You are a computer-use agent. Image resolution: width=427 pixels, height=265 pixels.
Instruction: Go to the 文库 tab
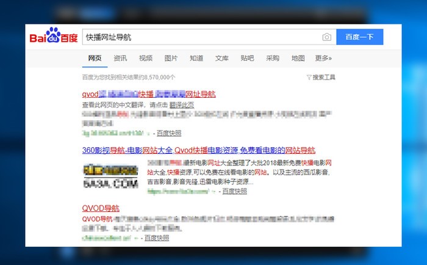222,58
